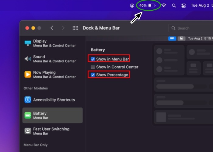Open Spotlight search magnifier icon
This screenshot has height=152, width=213.
[174, 5]
